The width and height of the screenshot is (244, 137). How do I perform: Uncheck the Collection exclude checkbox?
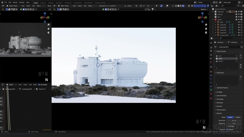pyautogui.click(x=236, y=12)
